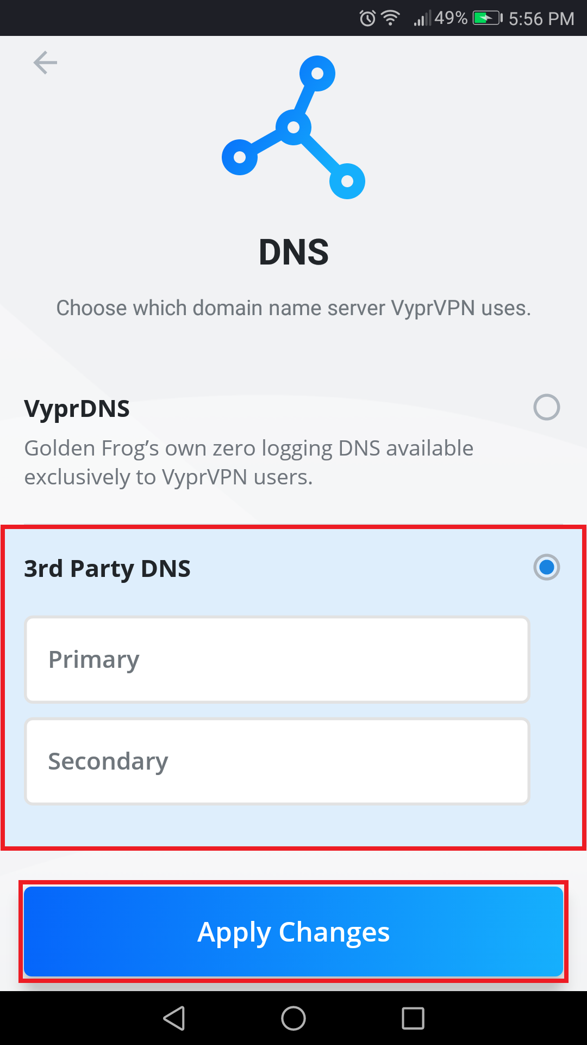Tap the 5:56 PM clock in status bar
The width and height of the screenshot is (587, 1045).
click(x=541, y=17)
